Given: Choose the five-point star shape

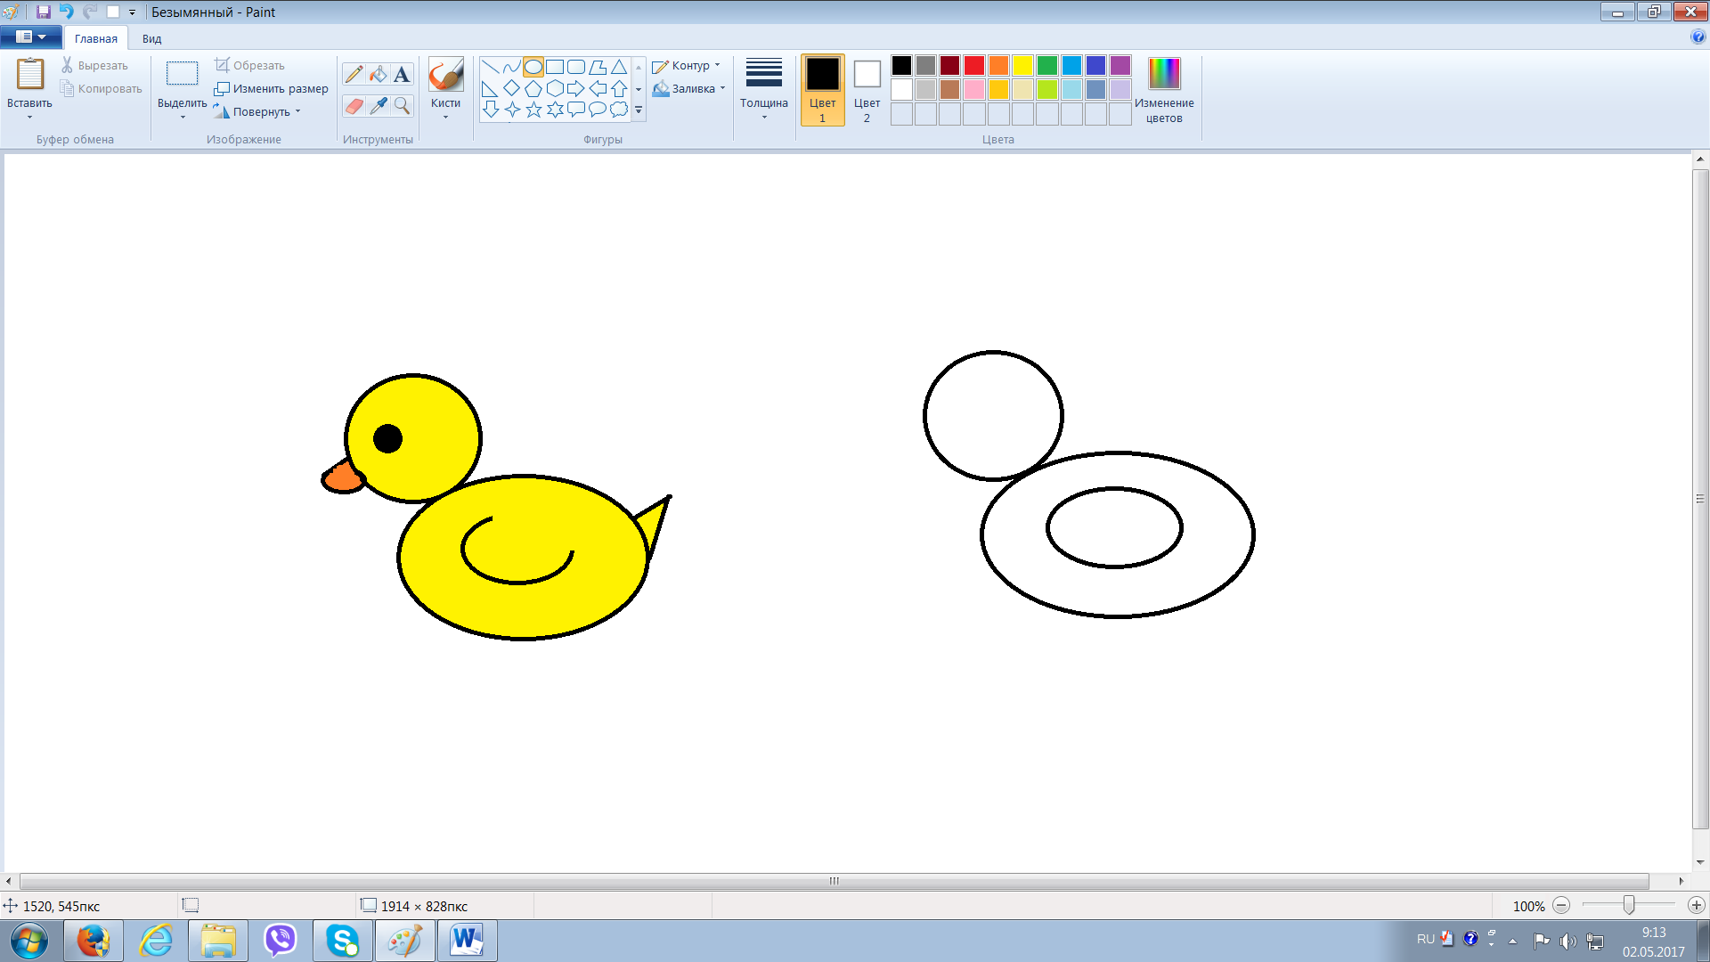Looking at the screenshot, I should pyautogui.click(x=533, y=110).
